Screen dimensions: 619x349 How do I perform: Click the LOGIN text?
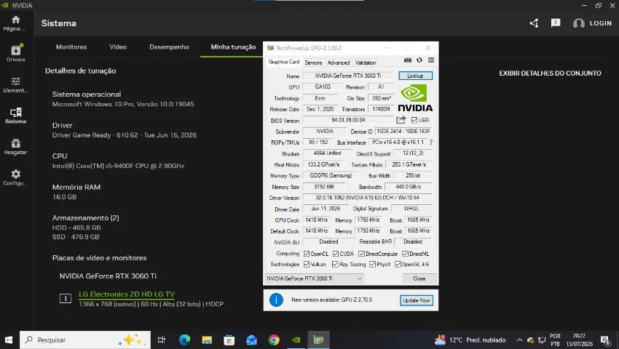[x=601, y=23]
